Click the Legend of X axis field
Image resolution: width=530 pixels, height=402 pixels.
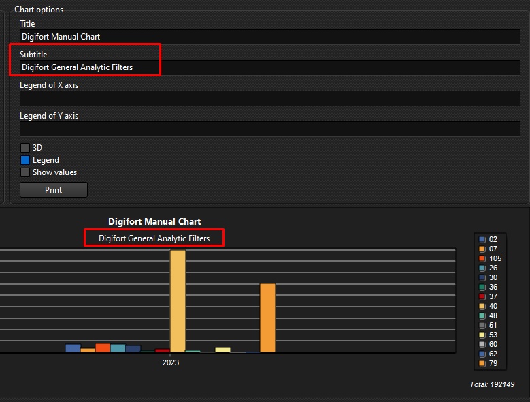point(269,98)
